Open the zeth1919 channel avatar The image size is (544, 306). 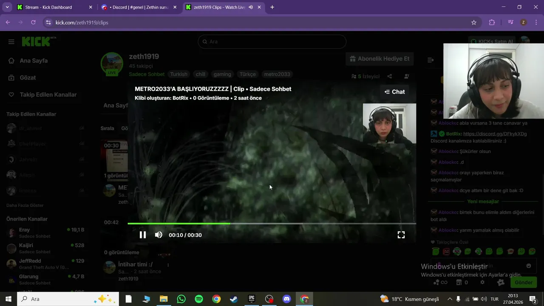coord(112,64)
